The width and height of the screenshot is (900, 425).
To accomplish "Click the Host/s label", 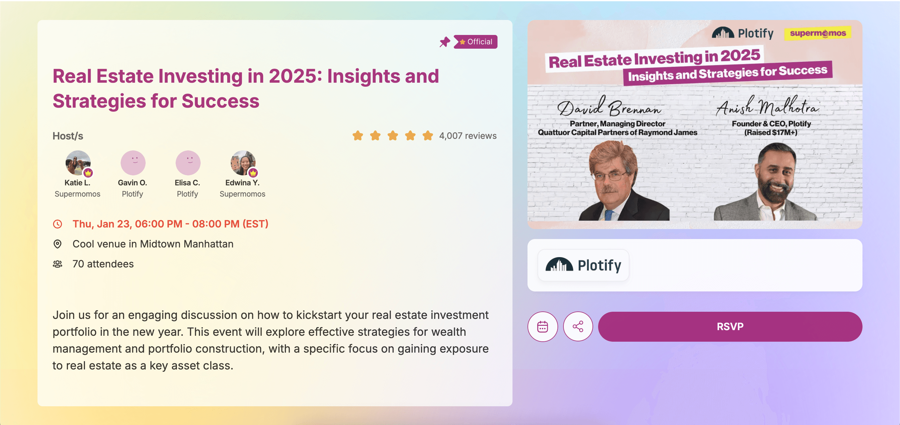I will pos(68,136).
